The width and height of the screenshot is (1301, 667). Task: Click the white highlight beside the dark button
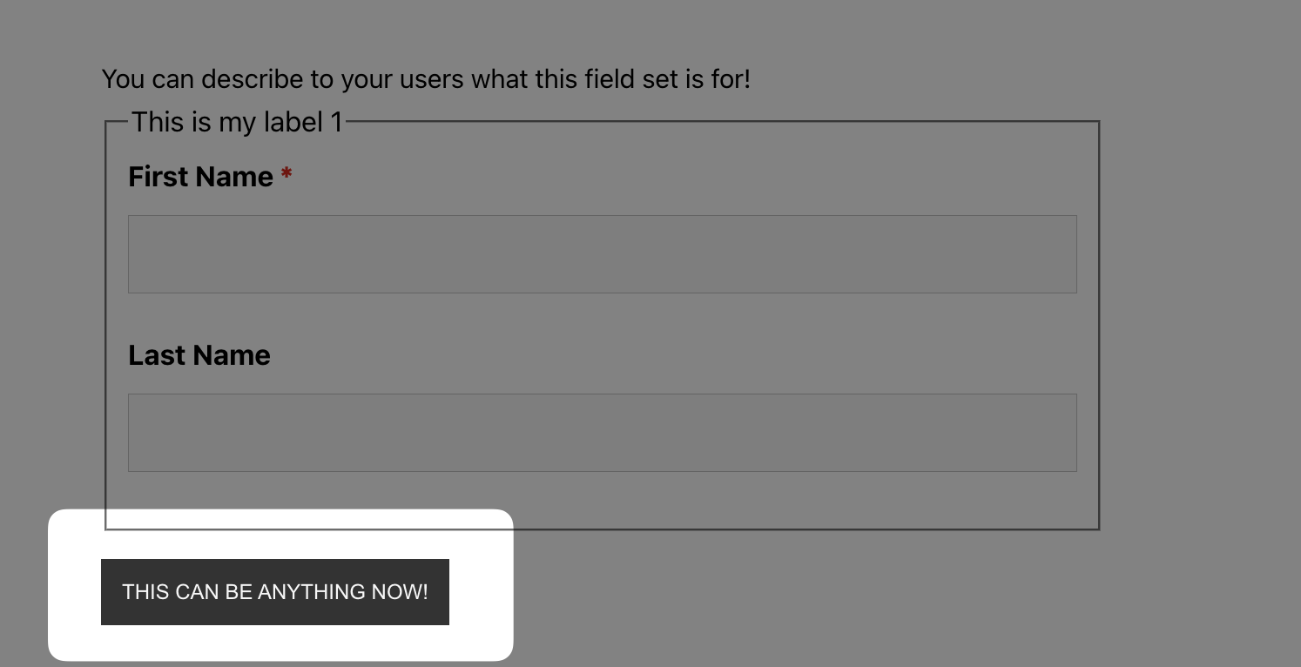[481, 592]
